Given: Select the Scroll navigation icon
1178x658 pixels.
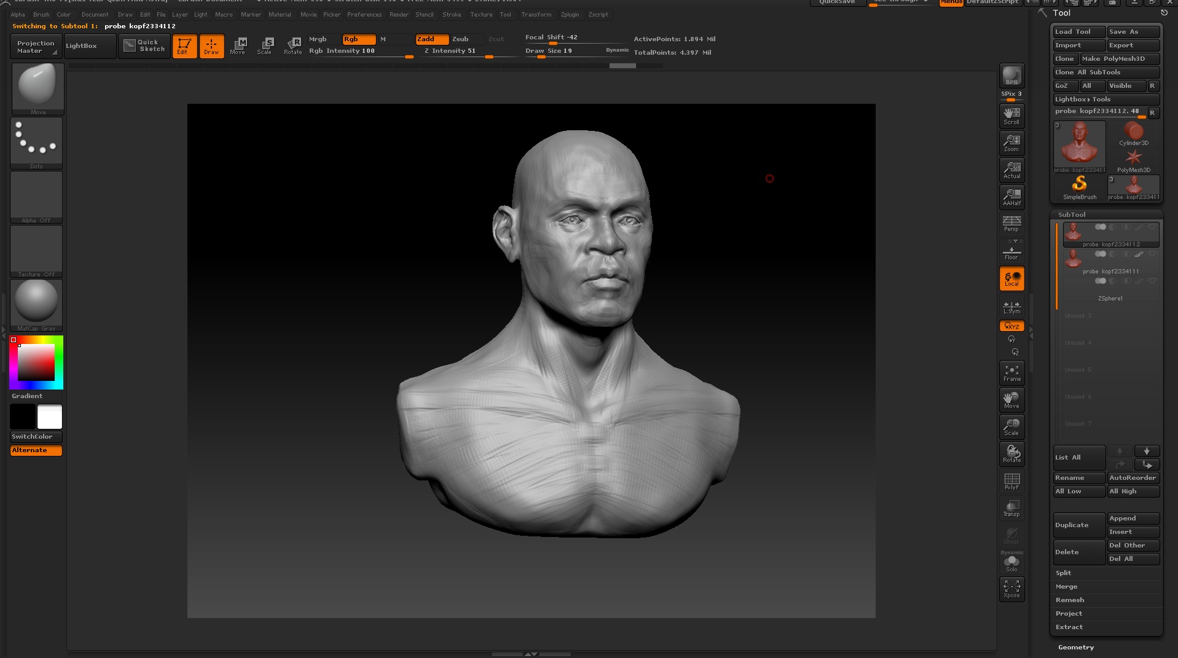Looking at the screenshot, I should click(1011, 116).
